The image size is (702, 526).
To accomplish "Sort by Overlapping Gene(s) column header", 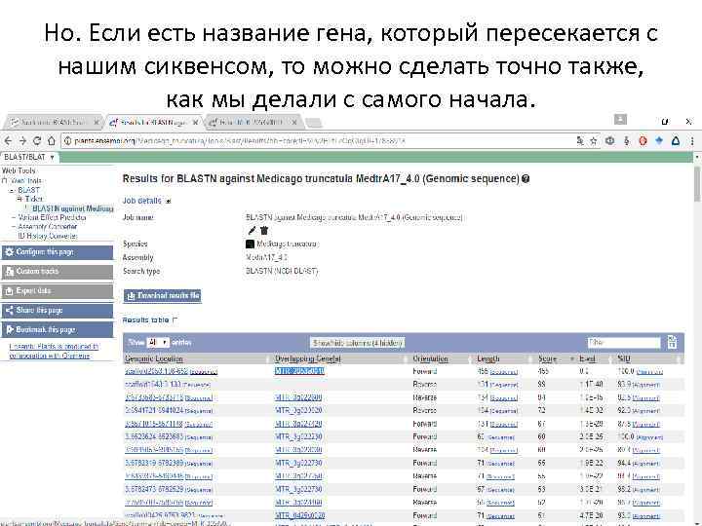I will click(308, 358).
